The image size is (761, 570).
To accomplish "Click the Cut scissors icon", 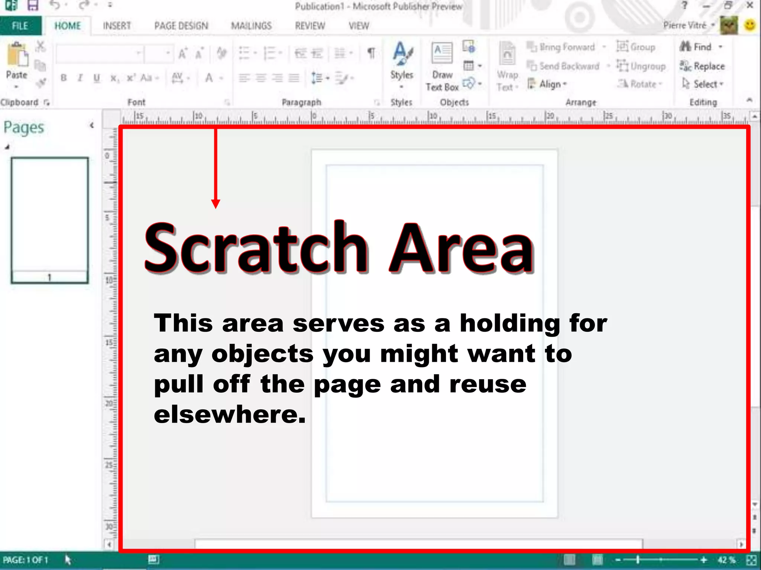I will click(41, 46).
